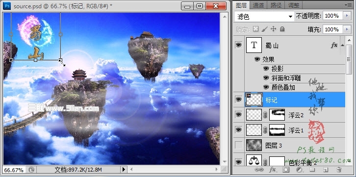Create a new layer group
This screenshot has height=177, width=356.
312,170
